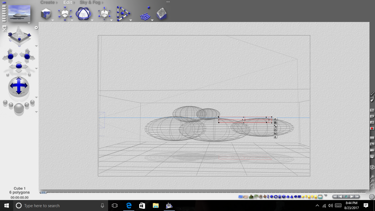Open selection palette dropdown triangle
375x211 pixels.
[326, 195]
